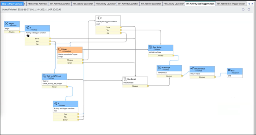Image resolution: width=256 pixels, height=135 pixels.
Task: Select the End activity header
Action: (235, 71)
